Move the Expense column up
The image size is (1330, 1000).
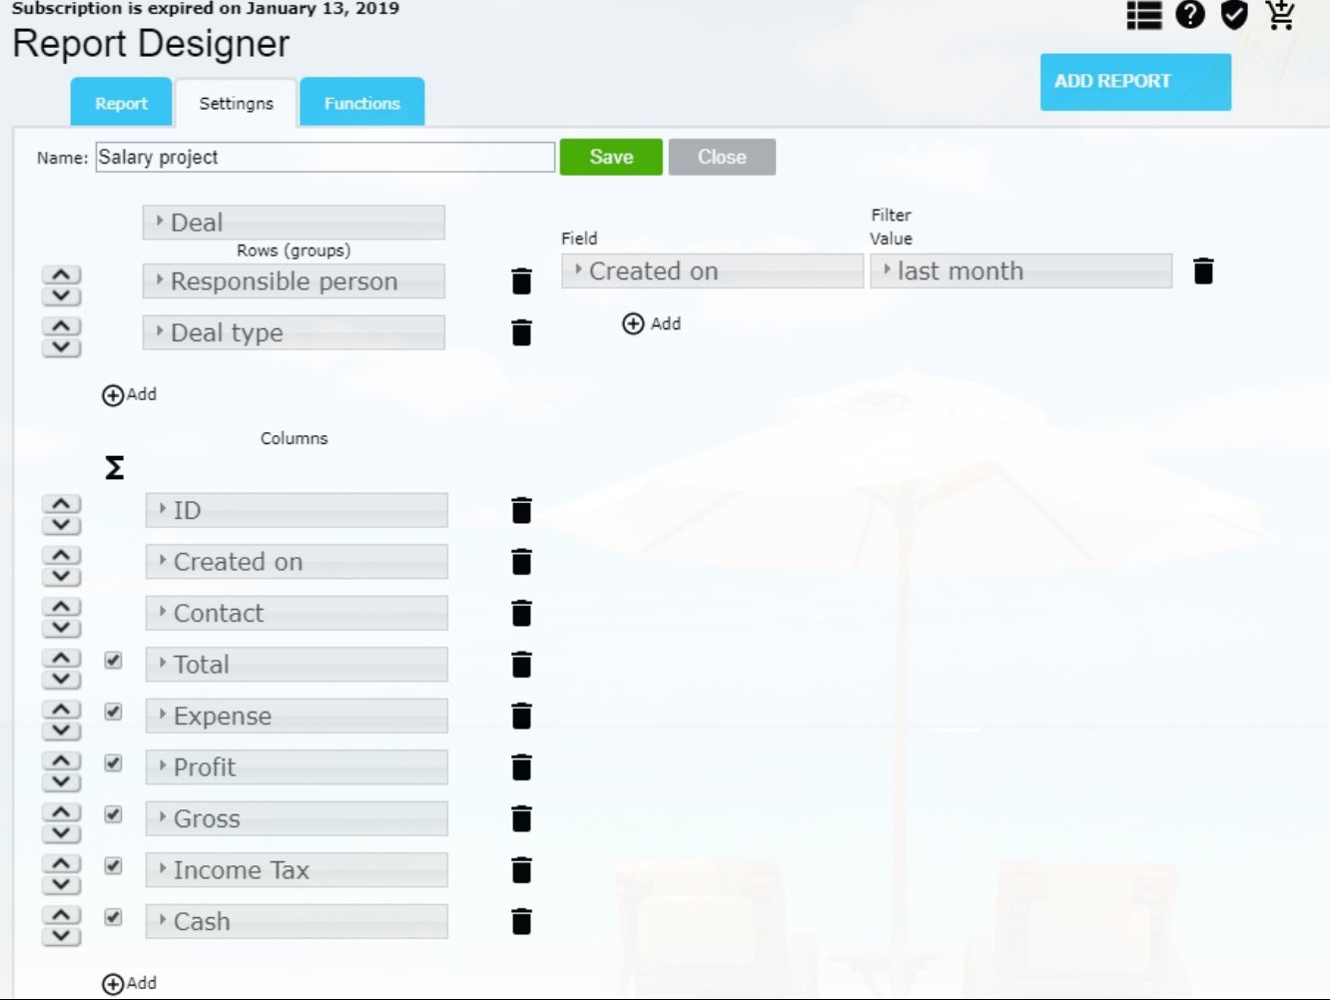[x=61, y=708]
